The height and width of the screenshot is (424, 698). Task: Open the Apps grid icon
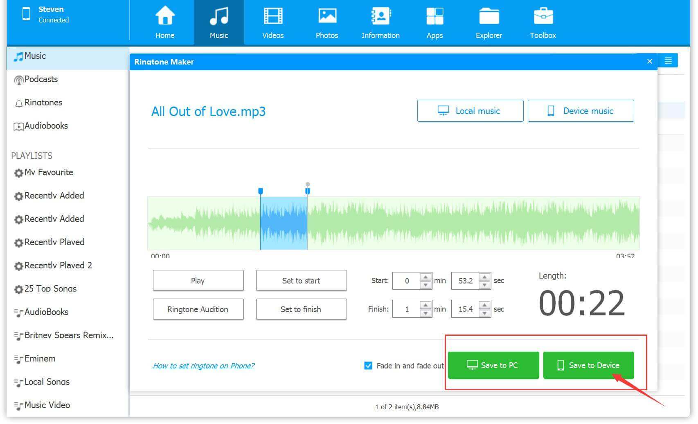tap(434, 16)
